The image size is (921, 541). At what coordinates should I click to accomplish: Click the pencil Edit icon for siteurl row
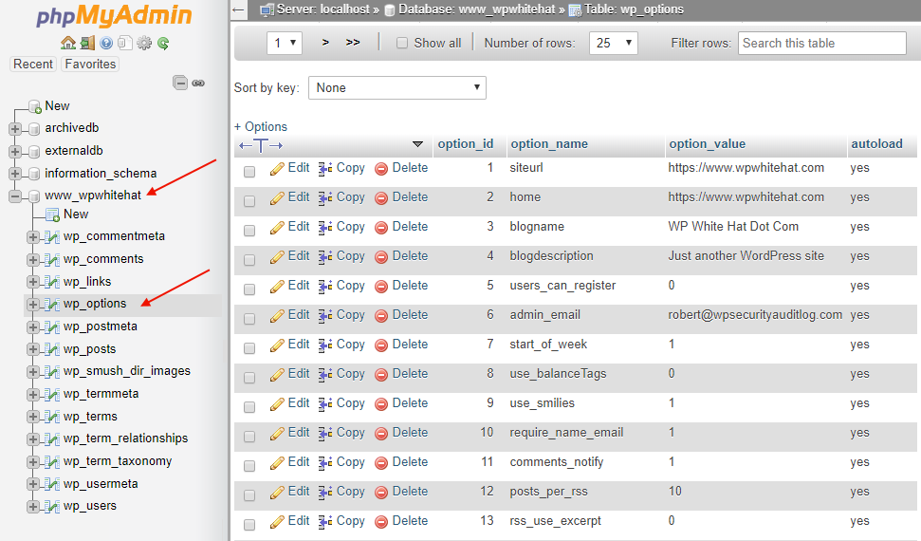coord(277,169)
